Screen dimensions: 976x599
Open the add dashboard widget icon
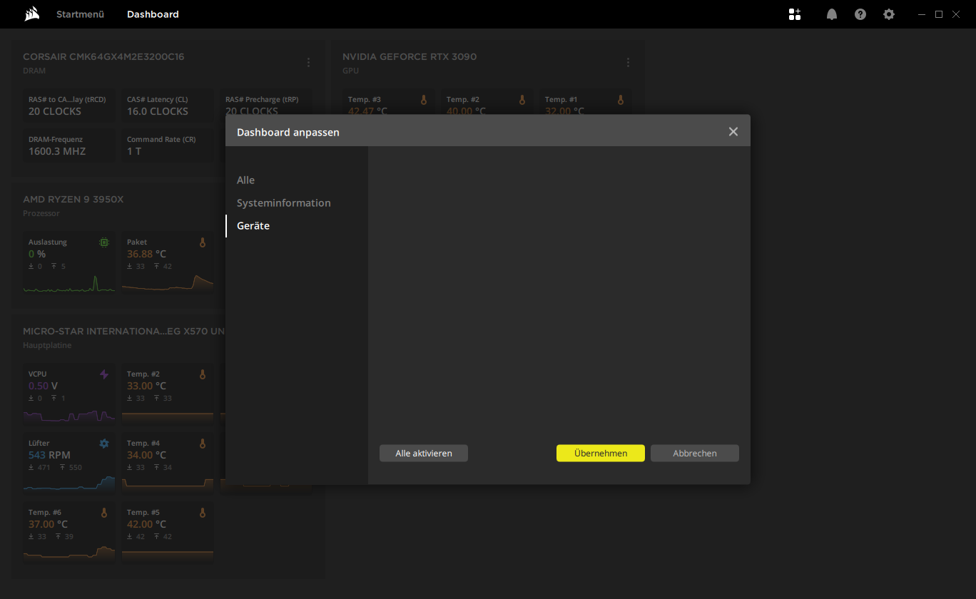(x=795, y=14)
